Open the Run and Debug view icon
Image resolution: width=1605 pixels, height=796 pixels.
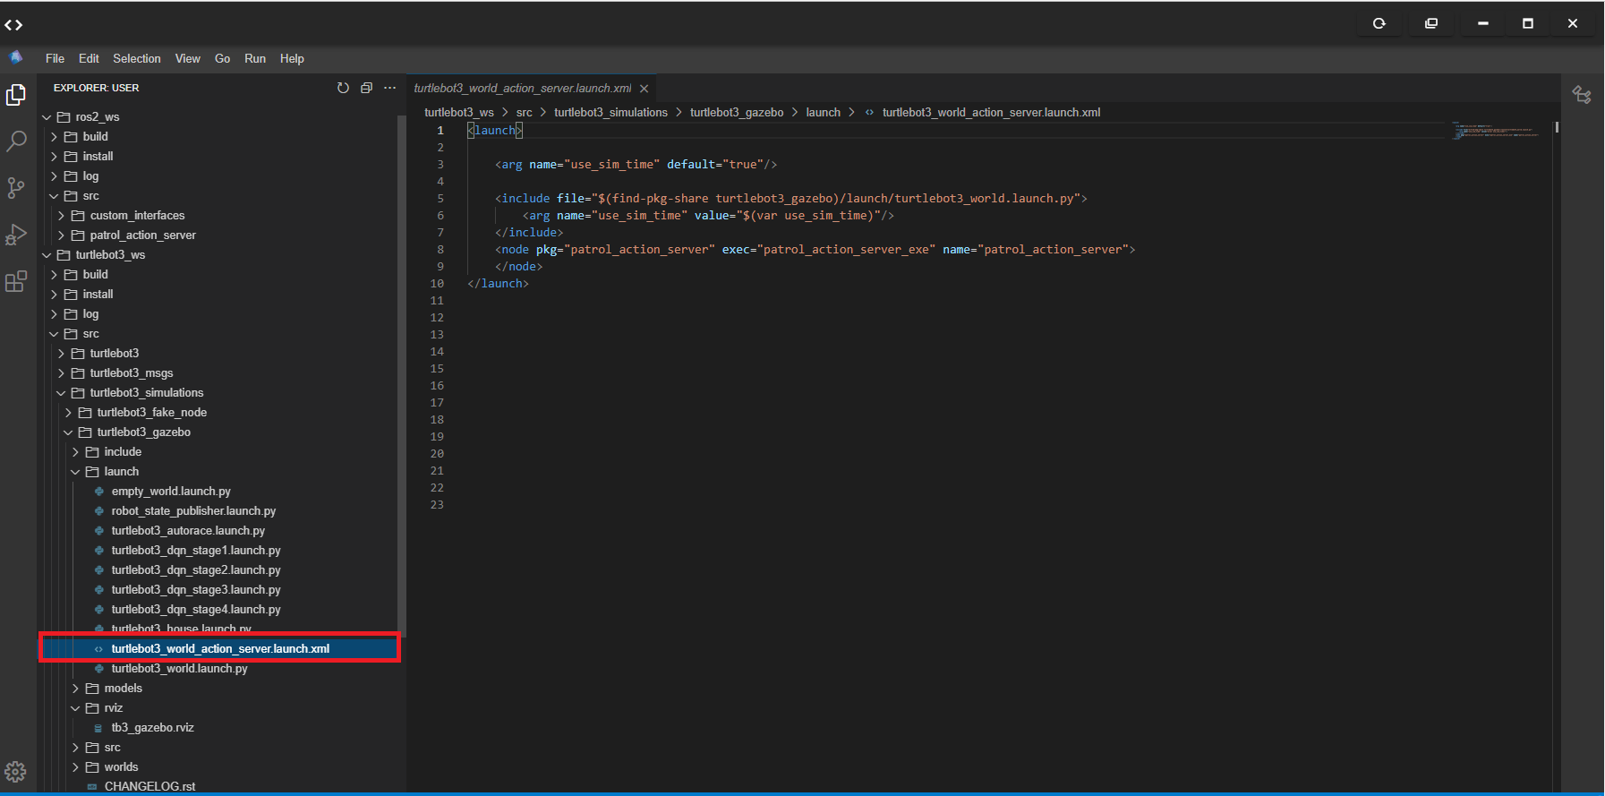point(16,235)
